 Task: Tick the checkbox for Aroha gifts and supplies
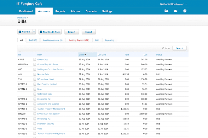pos(35,104)
